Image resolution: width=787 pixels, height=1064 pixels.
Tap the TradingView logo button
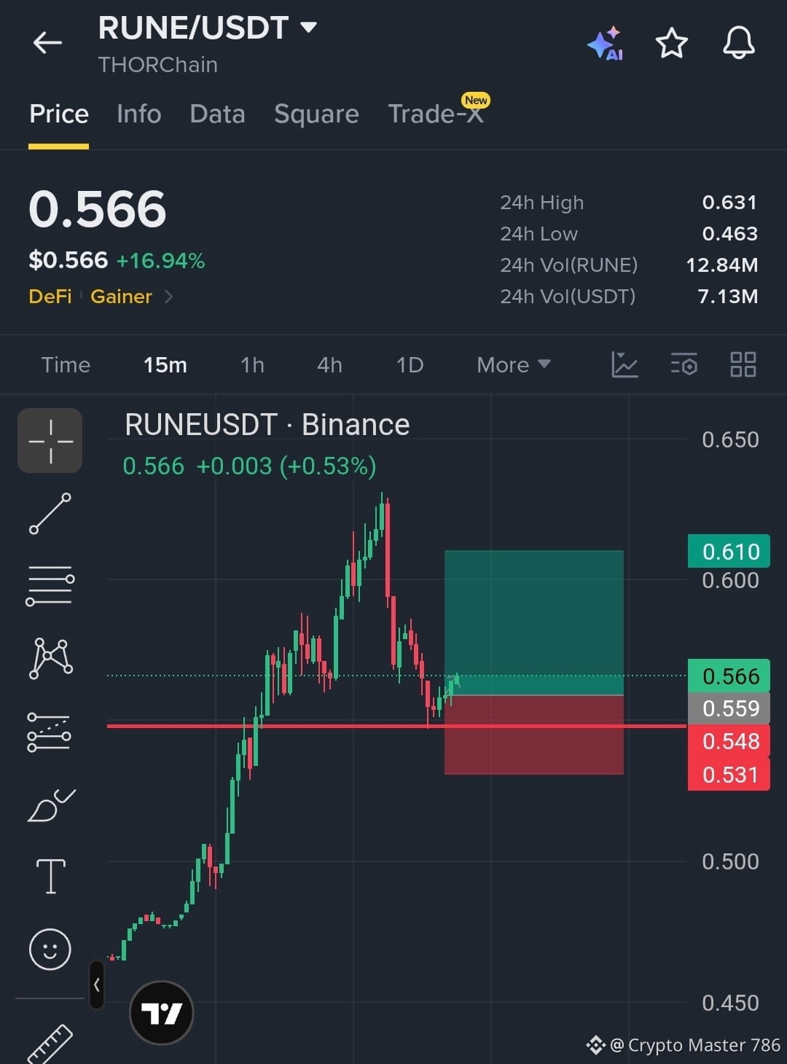(x=161, y=1012)
